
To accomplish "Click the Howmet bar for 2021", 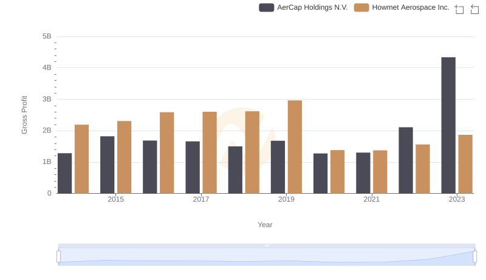I will tap(380, 172).
